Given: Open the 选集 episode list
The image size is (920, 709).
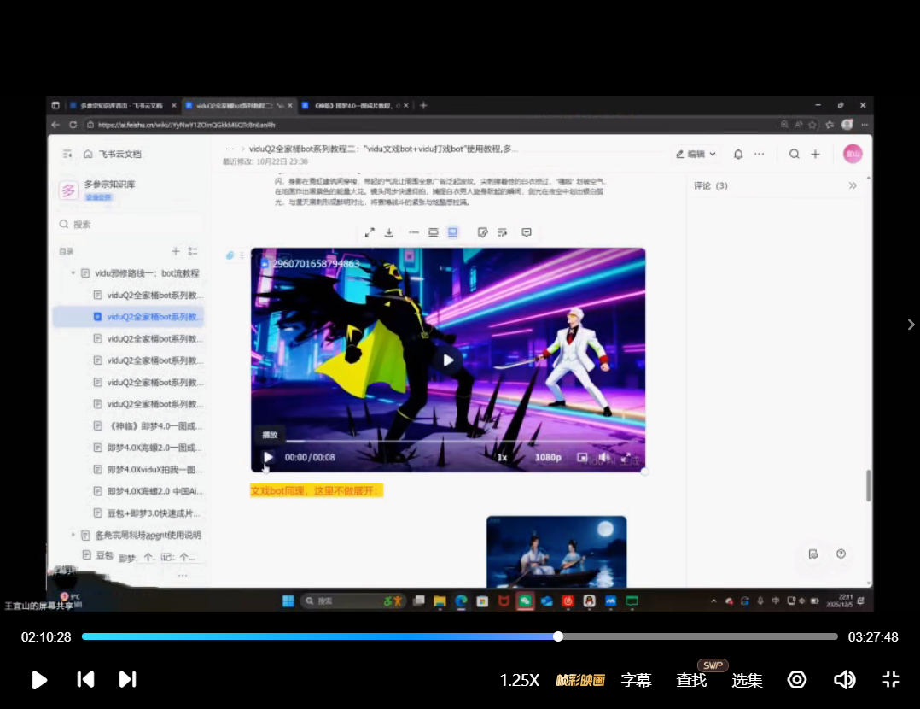Looking at the screenshot, I should pyautogui.click(x=747, y=681).
